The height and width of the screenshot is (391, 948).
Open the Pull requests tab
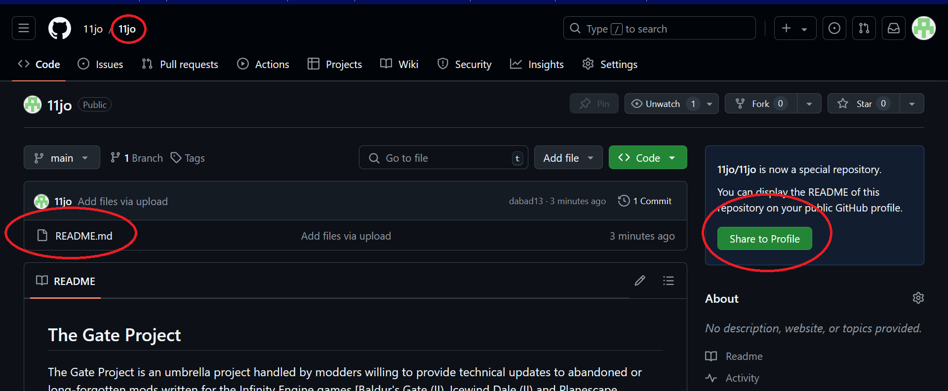click(180, 64)
